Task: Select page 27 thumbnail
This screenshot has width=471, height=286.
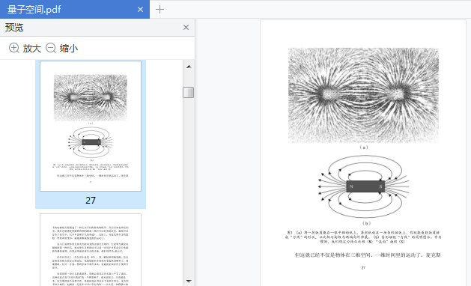Action: (x=91, y=127)
